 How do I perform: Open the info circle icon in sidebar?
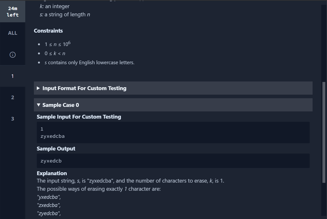(x=12, y=55)
